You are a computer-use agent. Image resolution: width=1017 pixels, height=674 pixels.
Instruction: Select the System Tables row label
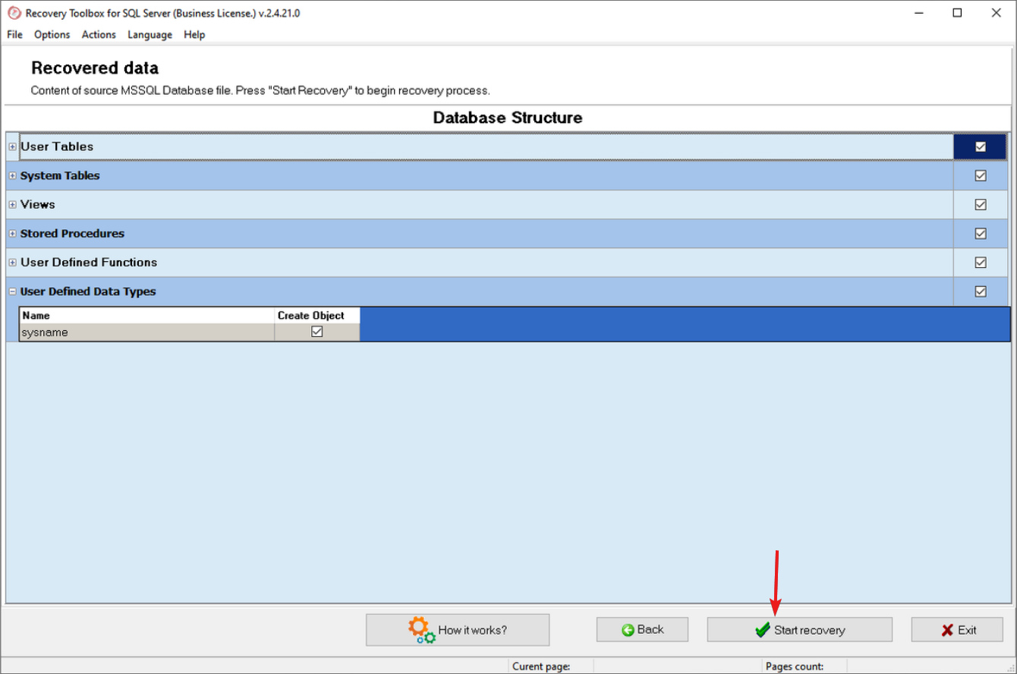(60, 175)
